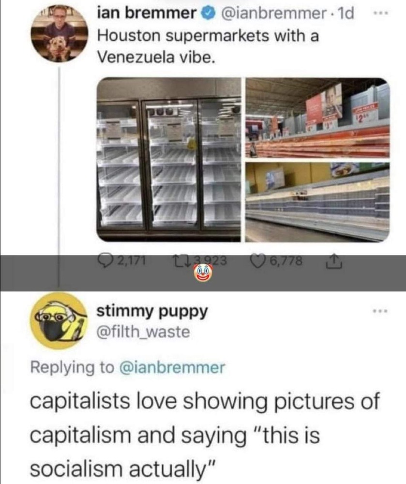Like the tweet with 6,778 hearts
This screenshot has width=406, height=484.
[x=258, y=261]
